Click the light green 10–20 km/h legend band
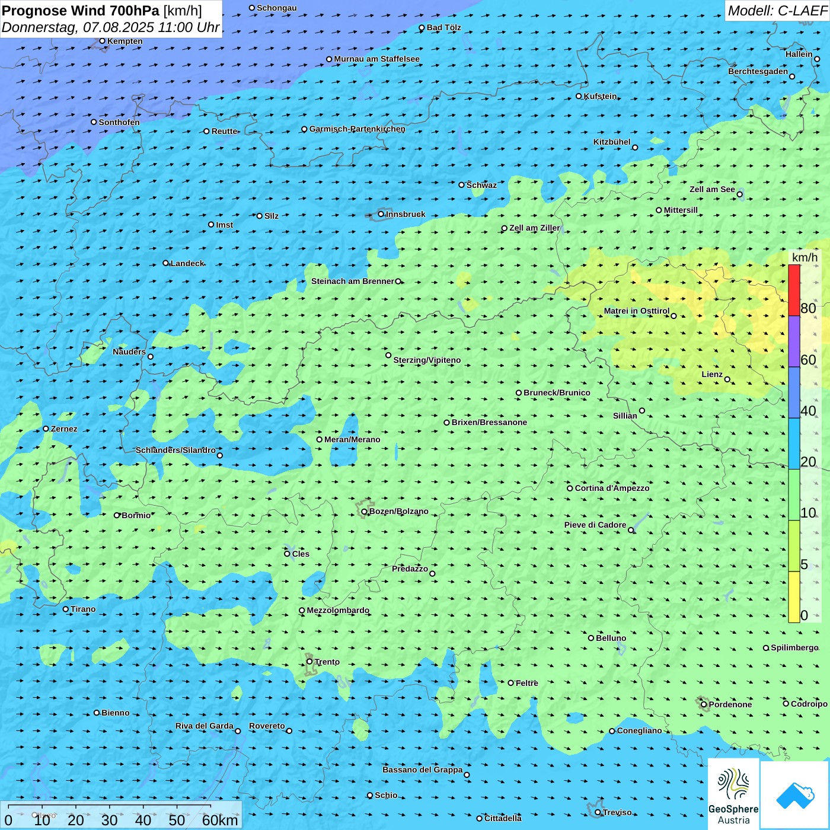The height and width of the screenshot is (830, 830). [794, 494]
